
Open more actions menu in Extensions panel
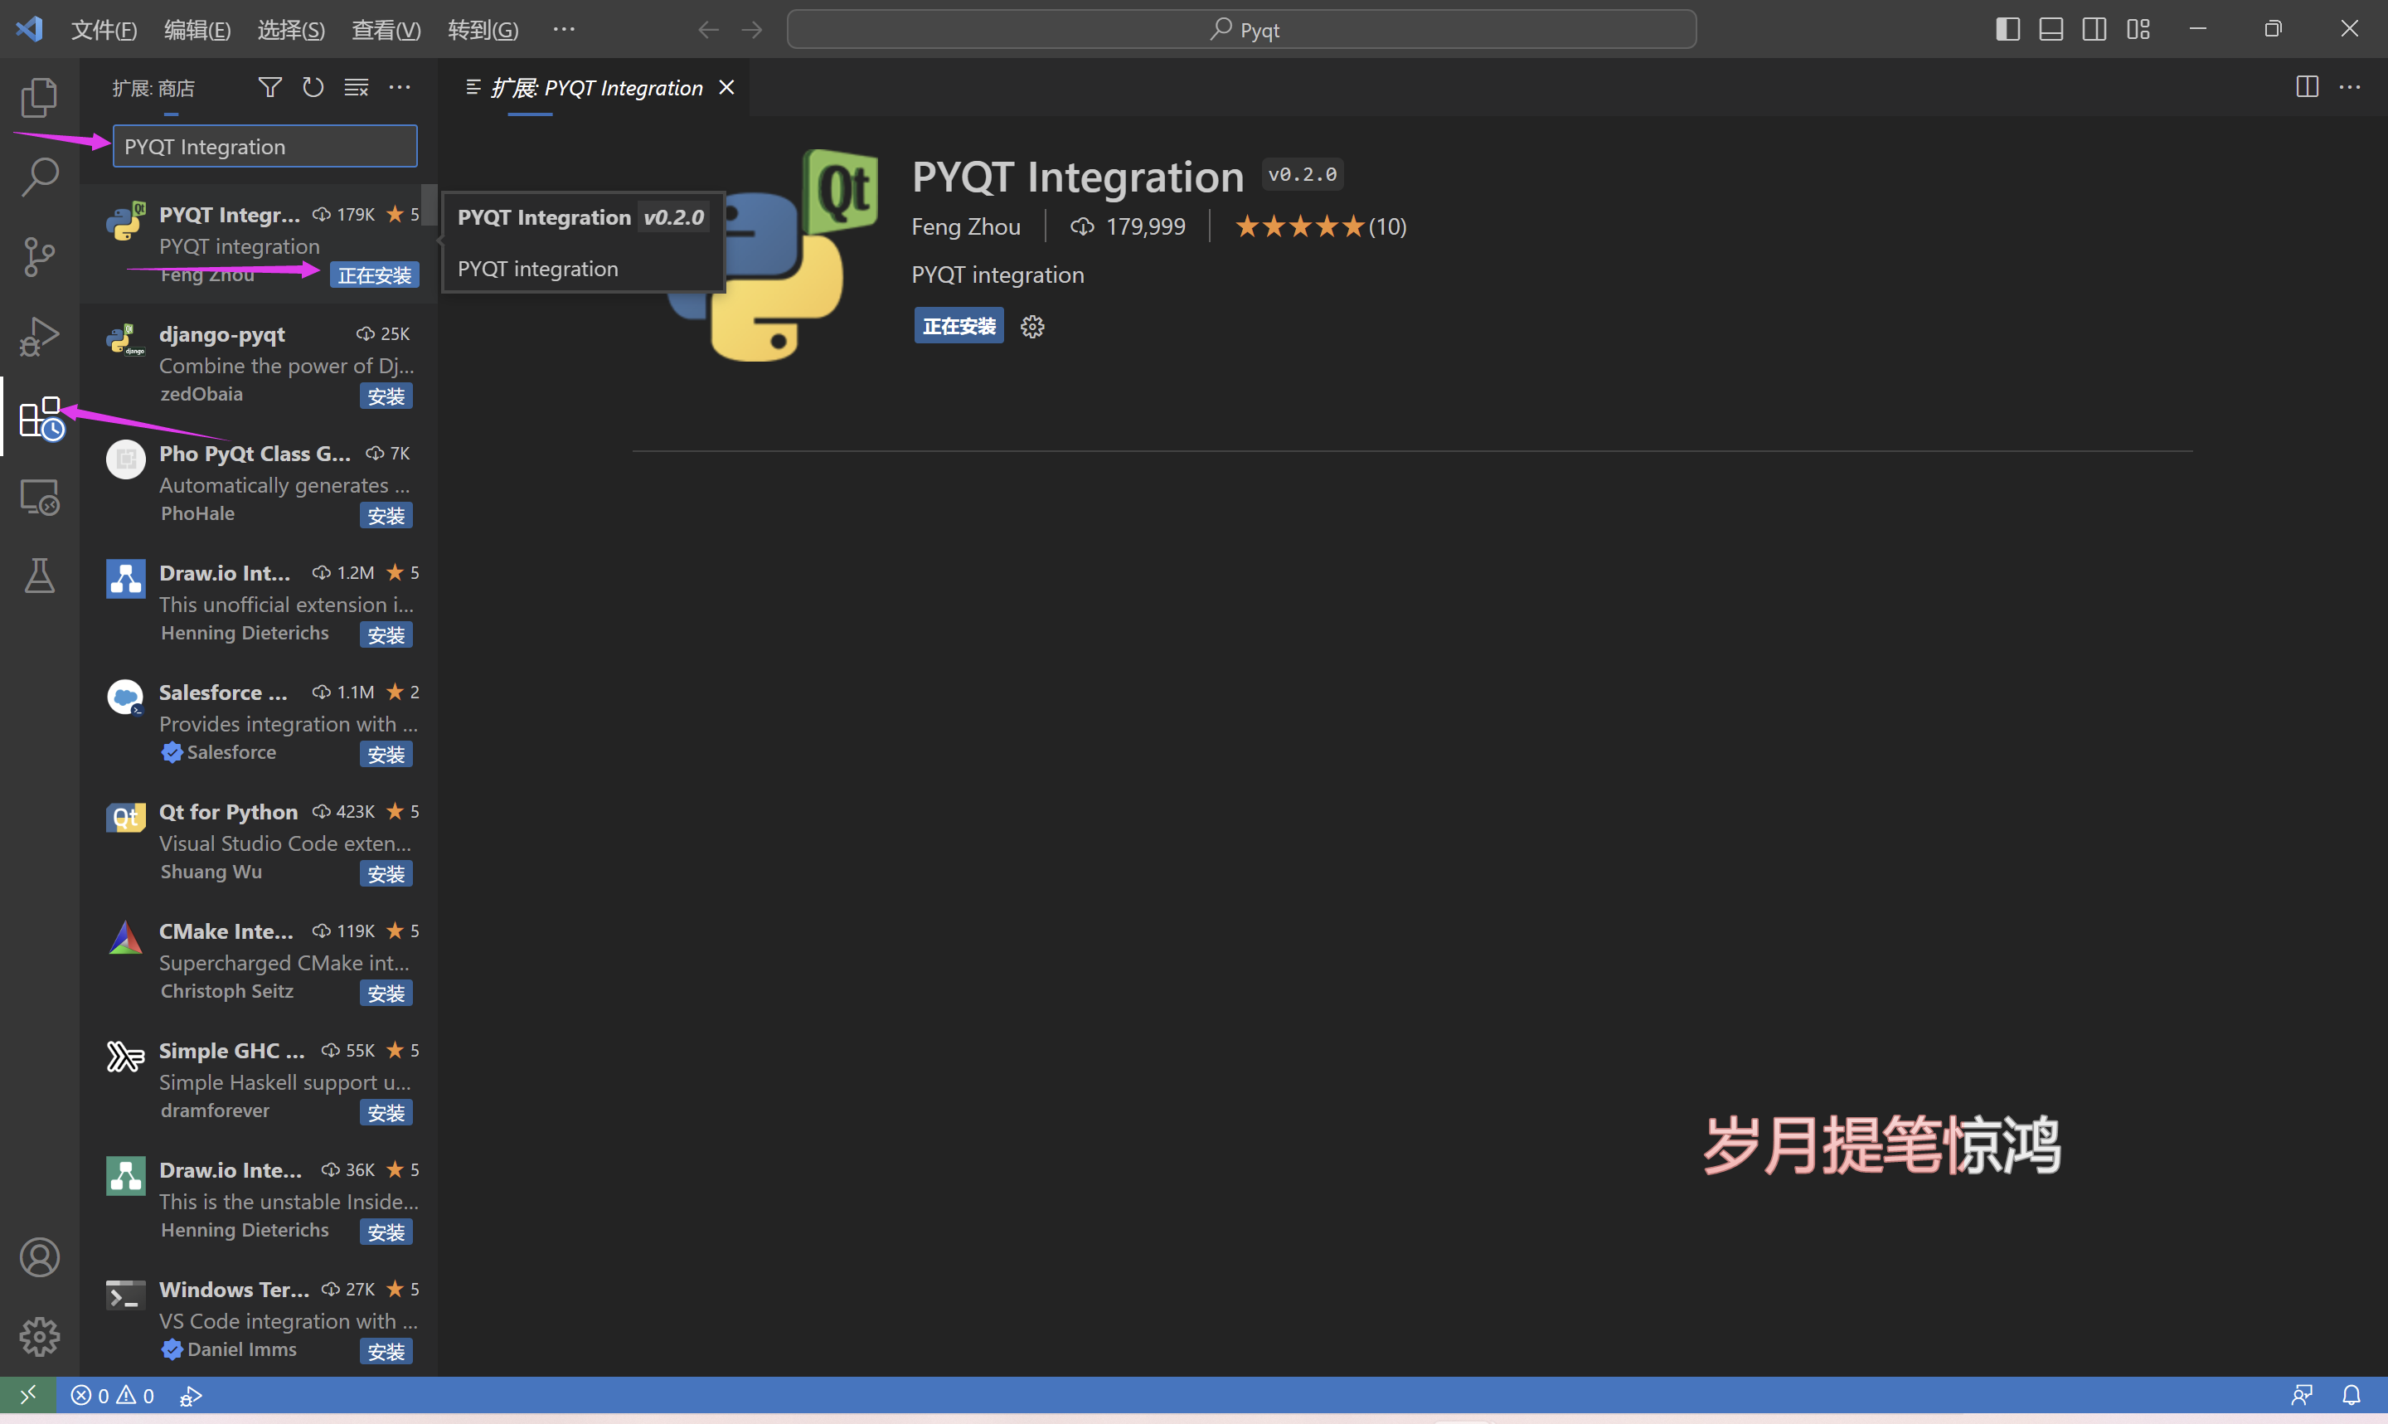click(x=400, y=86)
